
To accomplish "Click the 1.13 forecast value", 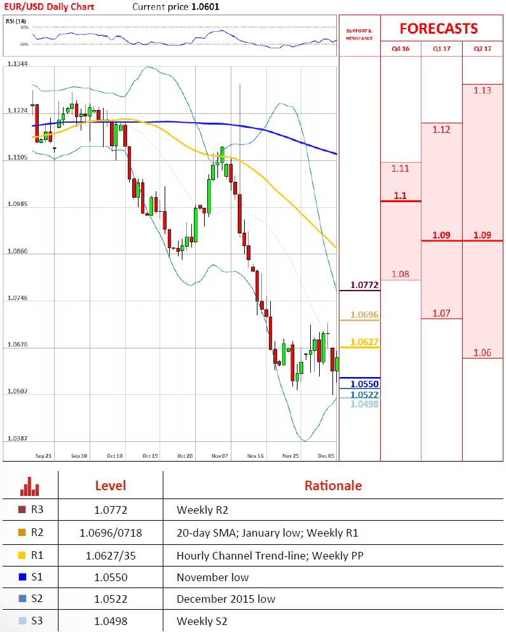I will point(482,90).
